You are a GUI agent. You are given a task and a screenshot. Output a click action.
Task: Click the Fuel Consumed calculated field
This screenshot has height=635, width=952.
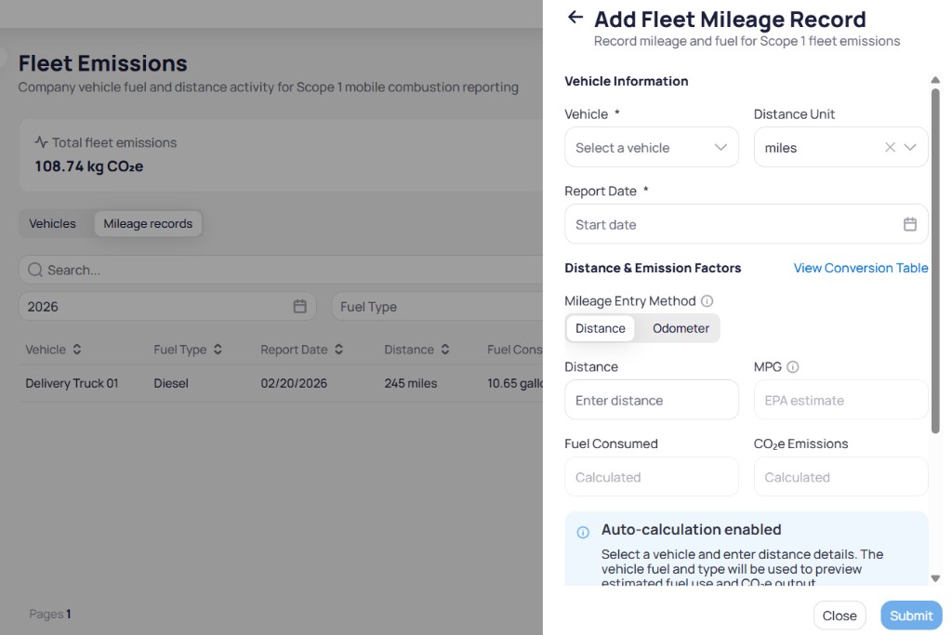click(x=652, y=477)
